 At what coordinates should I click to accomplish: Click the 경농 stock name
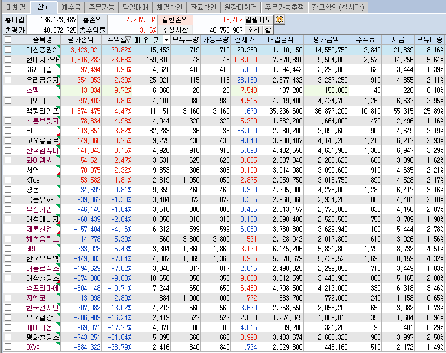(33, 190)
